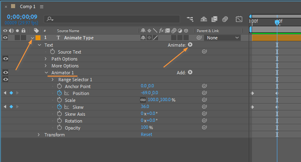The image size is (301, 162).
Task: Click the Opacity stopwatch icon
Action: coord(59,127)
